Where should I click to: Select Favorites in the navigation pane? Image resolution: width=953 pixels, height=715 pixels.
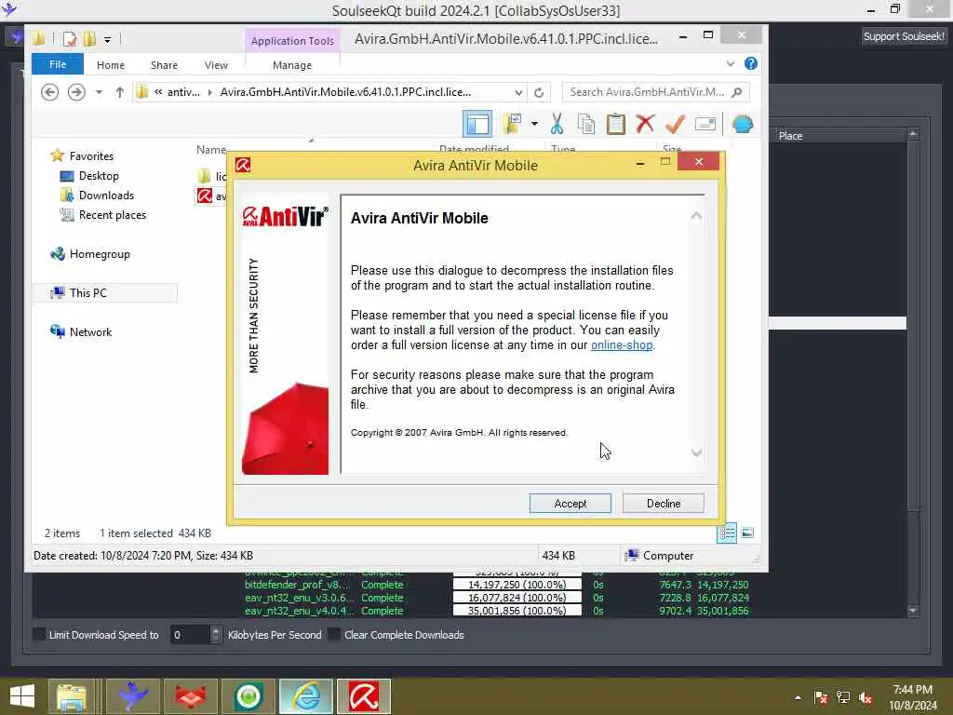tap(91, 156)
